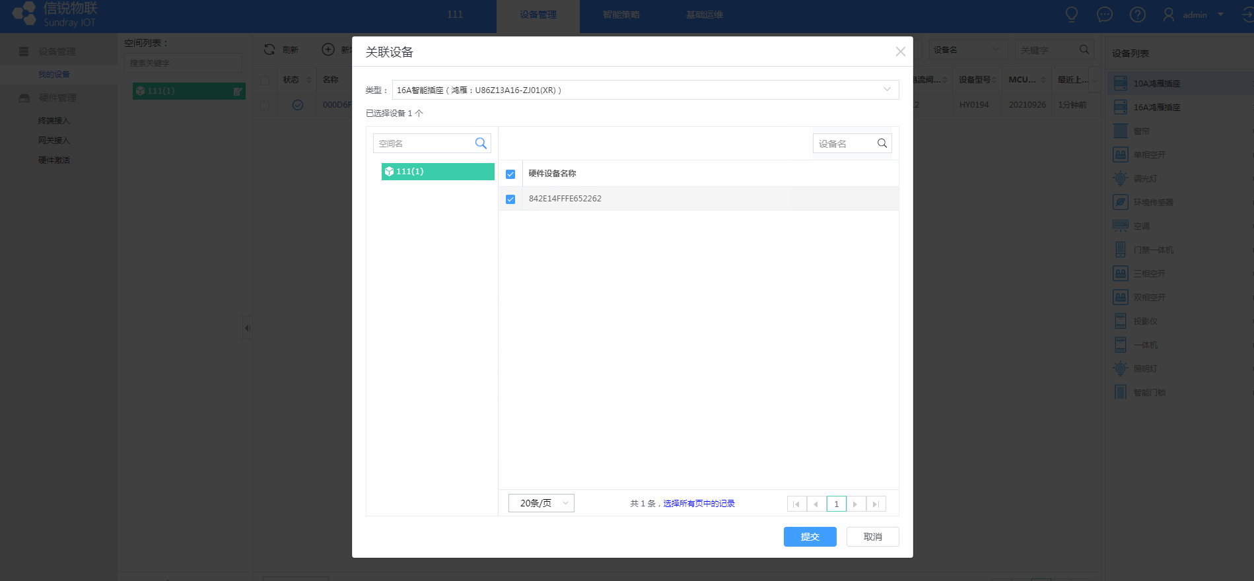Click the 单相空开 breaker icon
The width and height of the screenshot is (1254, 581).
[1121, 154]
